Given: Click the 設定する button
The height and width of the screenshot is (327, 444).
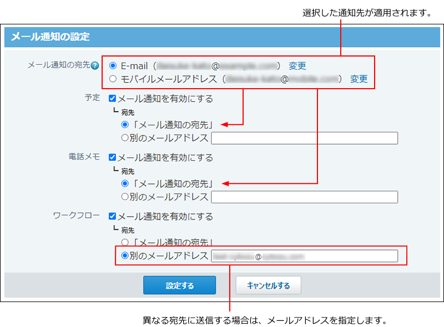Looking at the screenshot, I should [179, 285].
